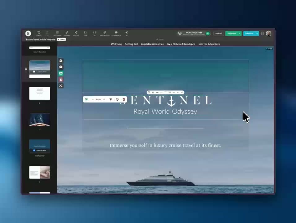This screenshot has height=223, width=296.
Task: Uncheck the Add to Nav checkbox on Welcome
Action: [34, 151]
